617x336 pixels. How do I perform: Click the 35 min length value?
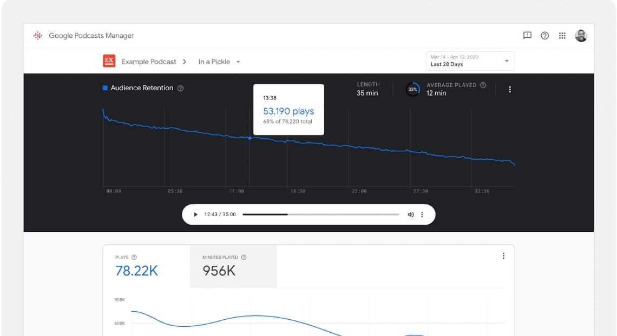[367, 93]
